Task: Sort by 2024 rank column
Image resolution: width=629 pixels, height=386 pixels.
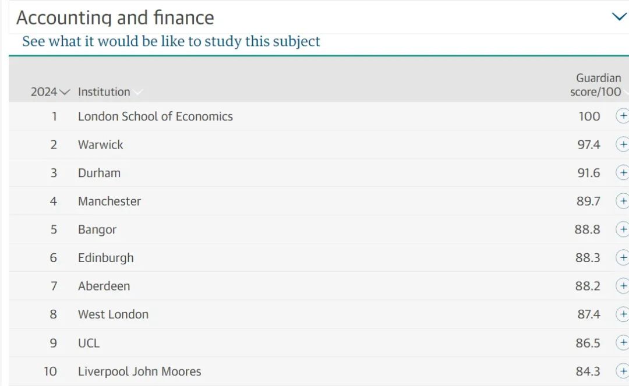Action: (x=50, y=92)
